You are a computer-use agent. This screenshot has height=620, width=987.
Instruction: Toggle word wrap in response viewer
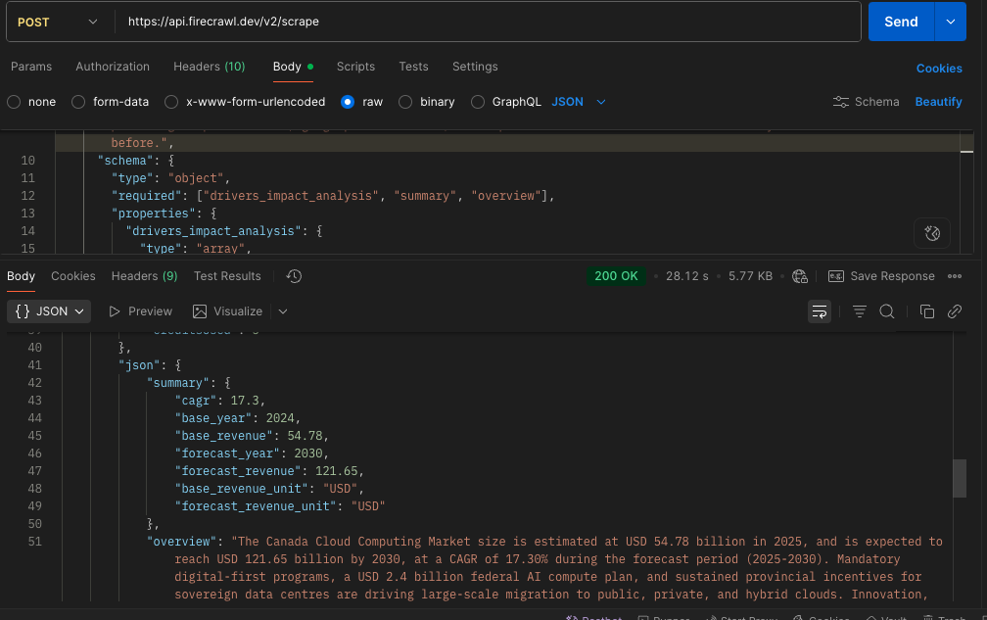tap(820, 311)
